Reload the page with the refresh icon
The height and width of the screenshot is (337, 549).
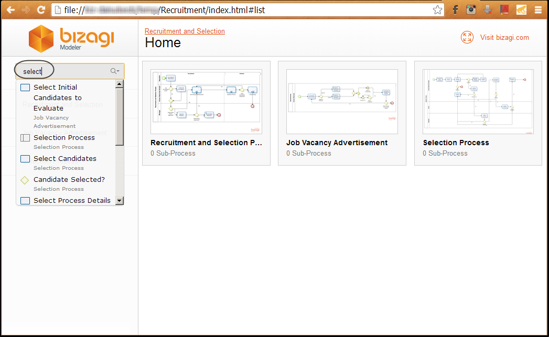tap(41, 10)
